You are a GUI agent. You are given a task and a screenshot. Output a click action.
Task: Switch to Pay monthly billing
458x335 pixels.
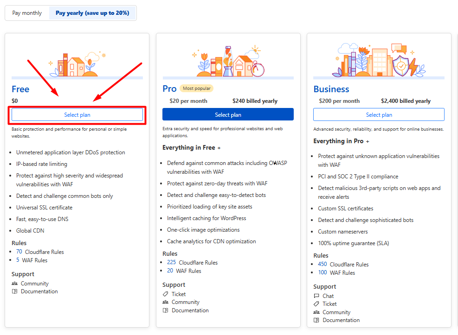tap(27, 13)
